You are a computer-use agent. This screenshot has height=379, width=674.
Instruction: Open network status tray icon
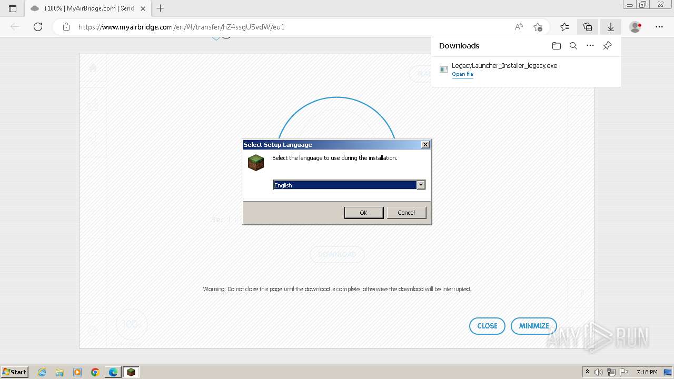tap(611, 372)
